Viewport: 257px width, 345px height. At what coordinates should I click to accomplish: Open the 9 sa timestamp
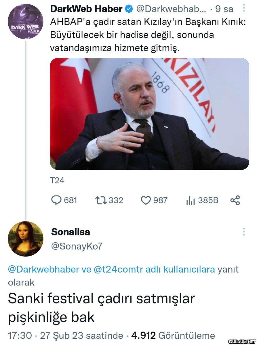pyautogui.click(x=224, y=9)
